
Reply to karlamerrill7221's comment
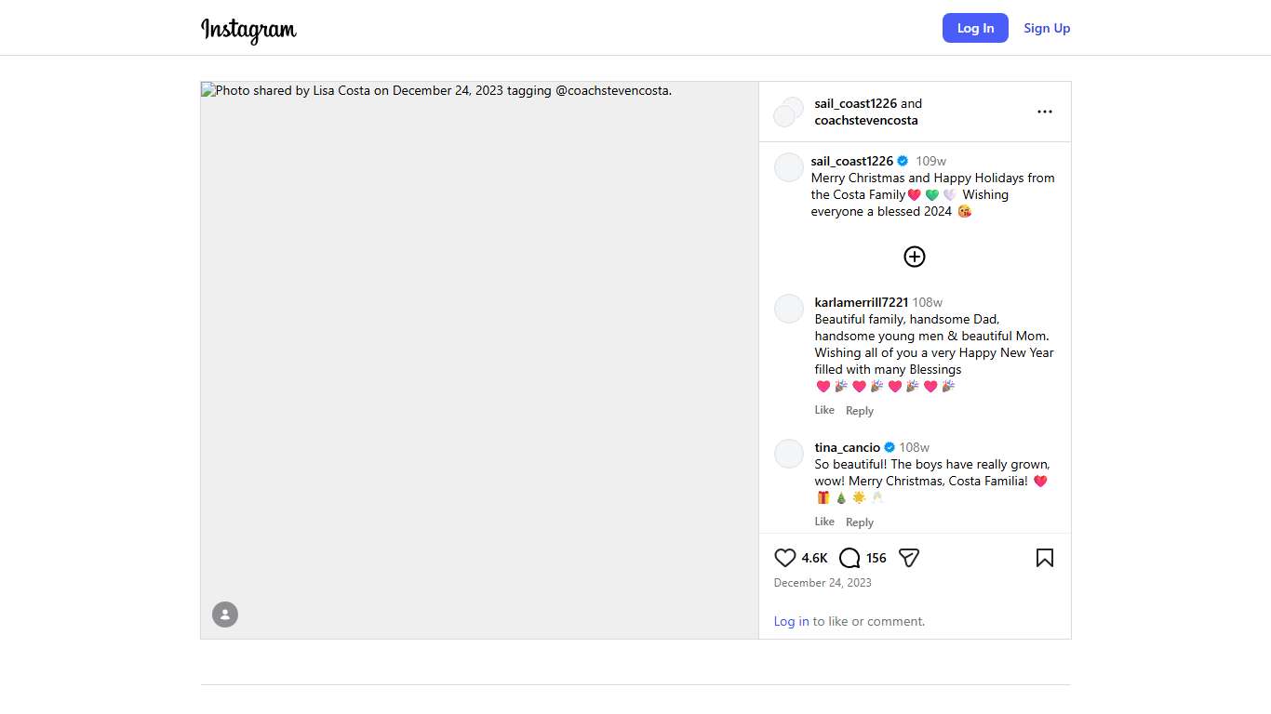point(859,411)
